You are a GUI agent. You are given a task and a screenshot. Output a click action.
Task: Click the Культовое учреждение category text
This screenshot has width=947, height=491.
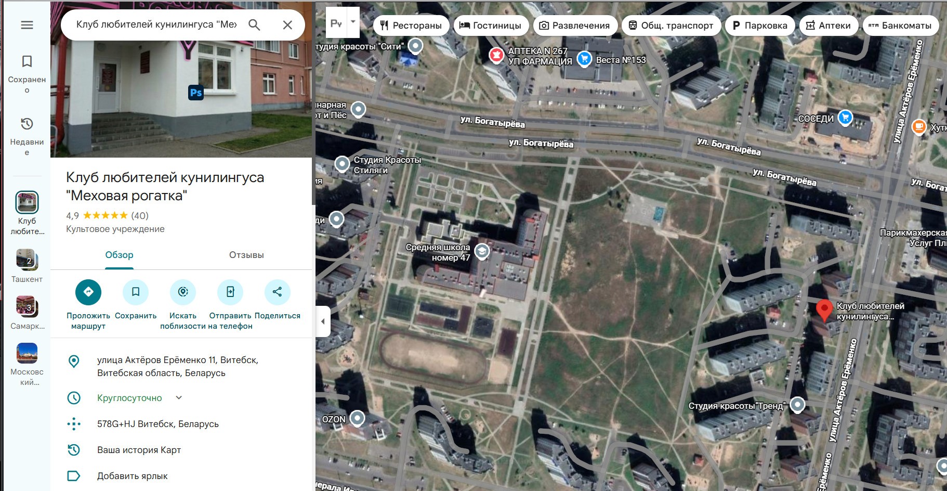[115, 229]
